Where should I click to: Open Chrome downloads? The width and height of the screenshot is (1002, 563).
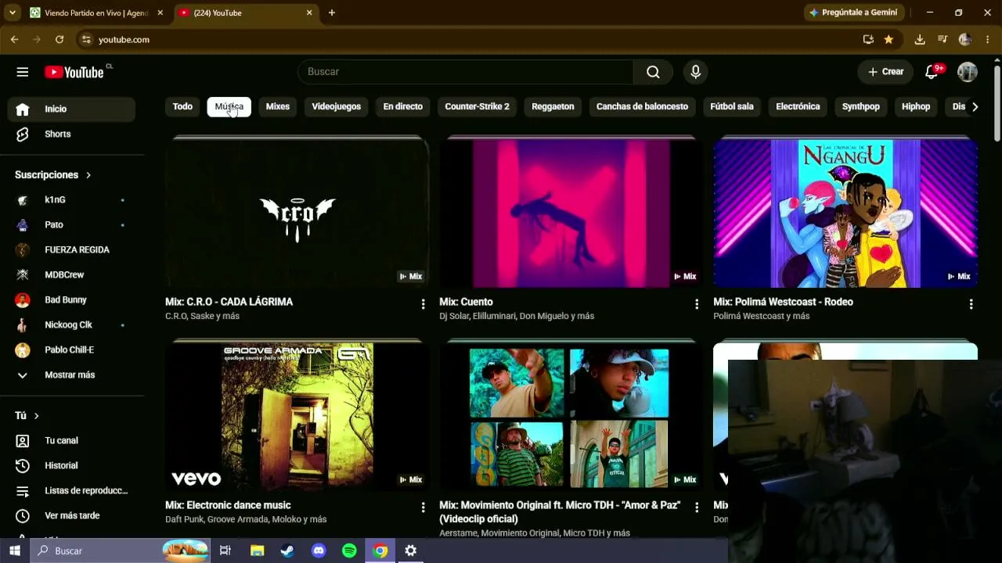pyautogui.click(x=920, y=39)
